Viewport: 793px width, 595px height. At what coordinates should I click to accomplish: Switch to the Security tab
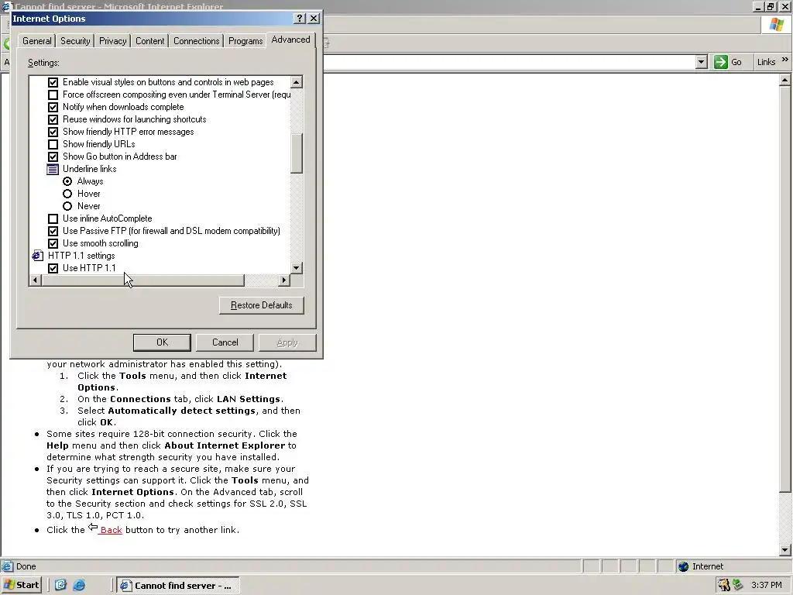point(75,41)
